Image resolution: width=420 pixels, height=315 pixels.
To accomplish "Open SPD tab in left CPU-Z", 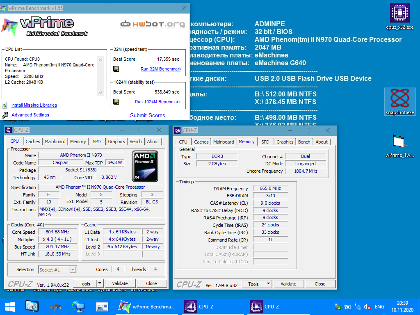I will [97, 142].
